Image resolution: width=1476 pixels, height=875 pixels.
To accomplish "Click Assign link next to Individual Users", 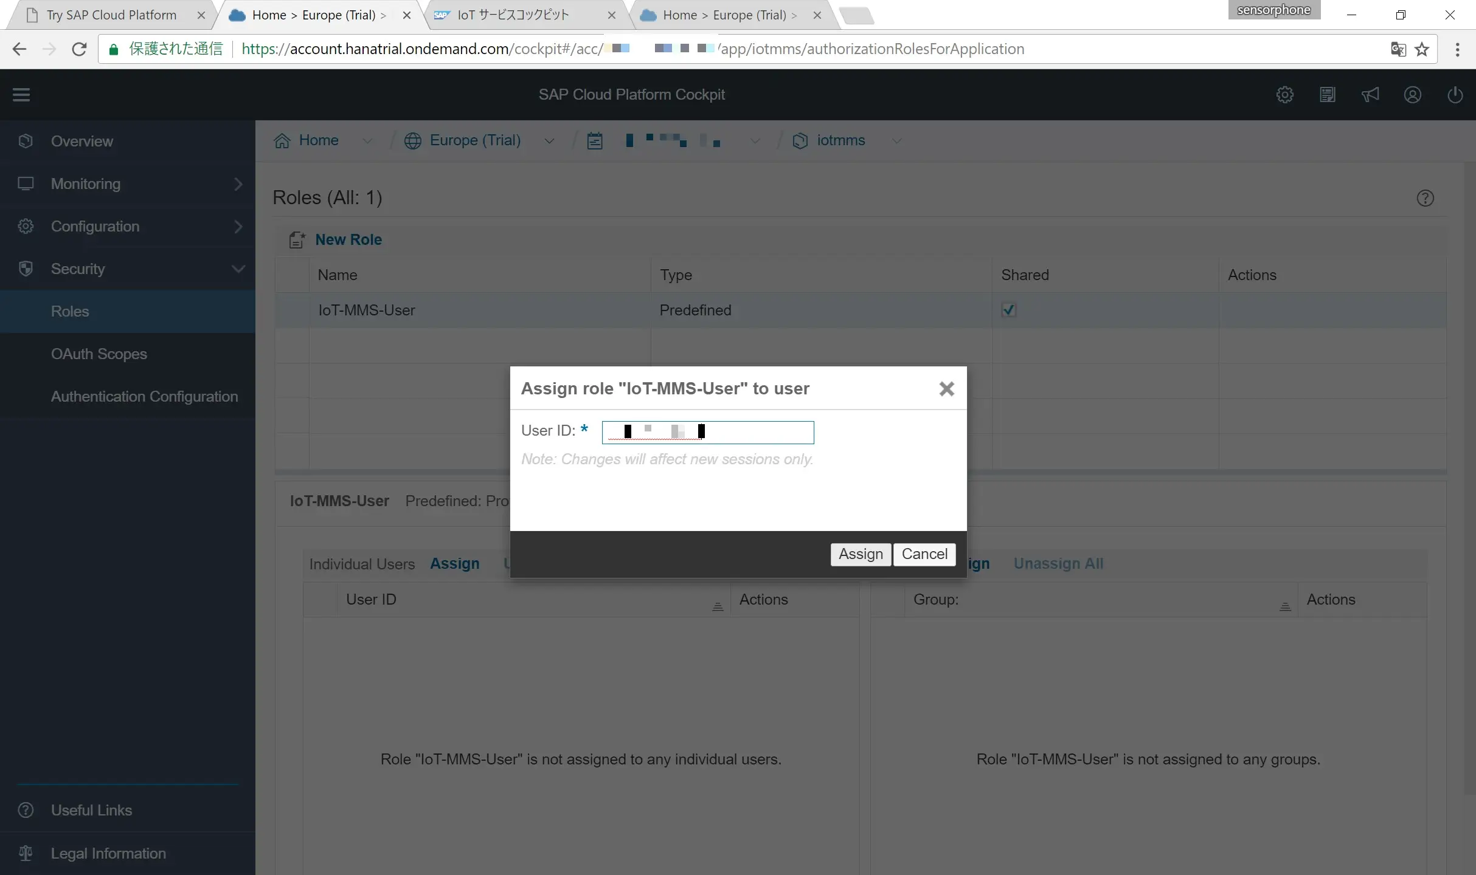I will 454,564.
